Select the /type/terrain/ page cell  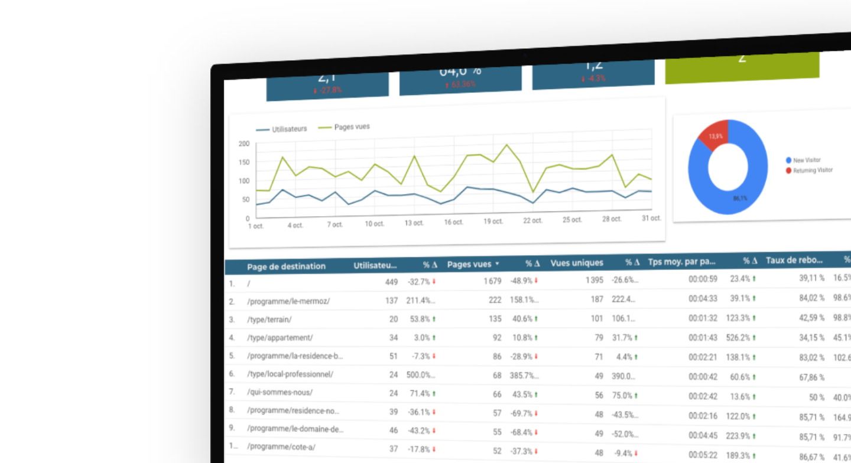269,319
